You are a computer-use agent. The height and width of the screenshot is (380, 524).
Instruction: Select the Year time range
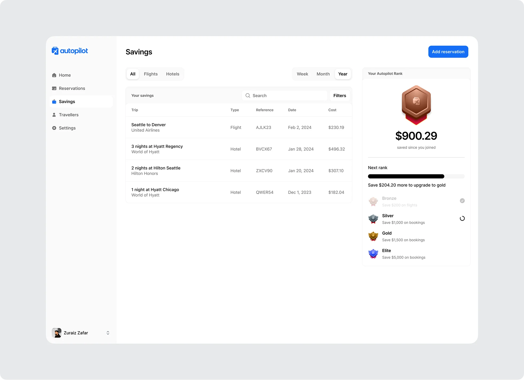[342, 74]
